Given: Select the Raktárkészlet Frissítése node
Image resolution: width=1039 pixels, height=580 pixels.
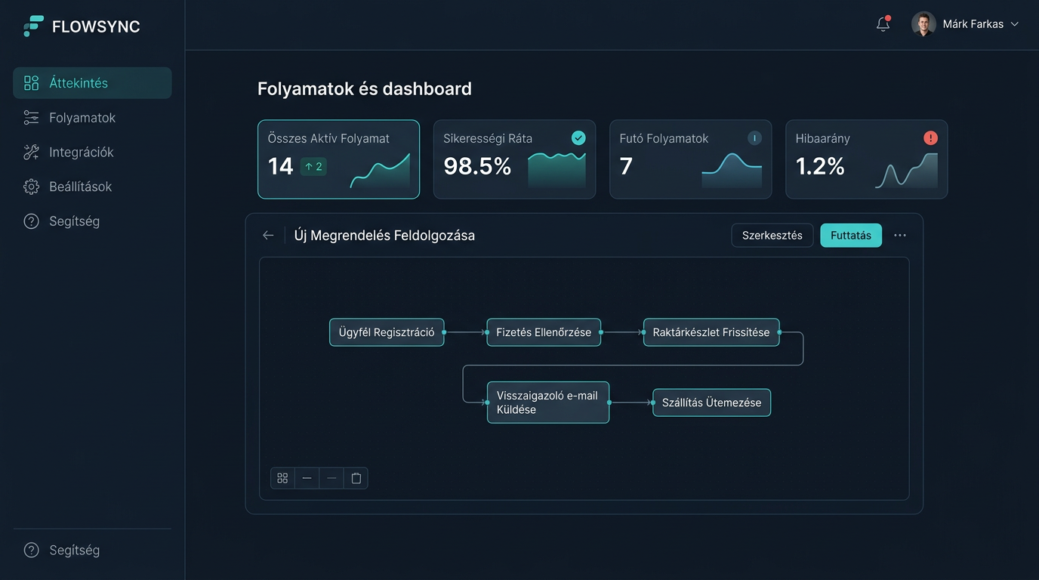Looking at the screenshot, I should click(711, 332).
